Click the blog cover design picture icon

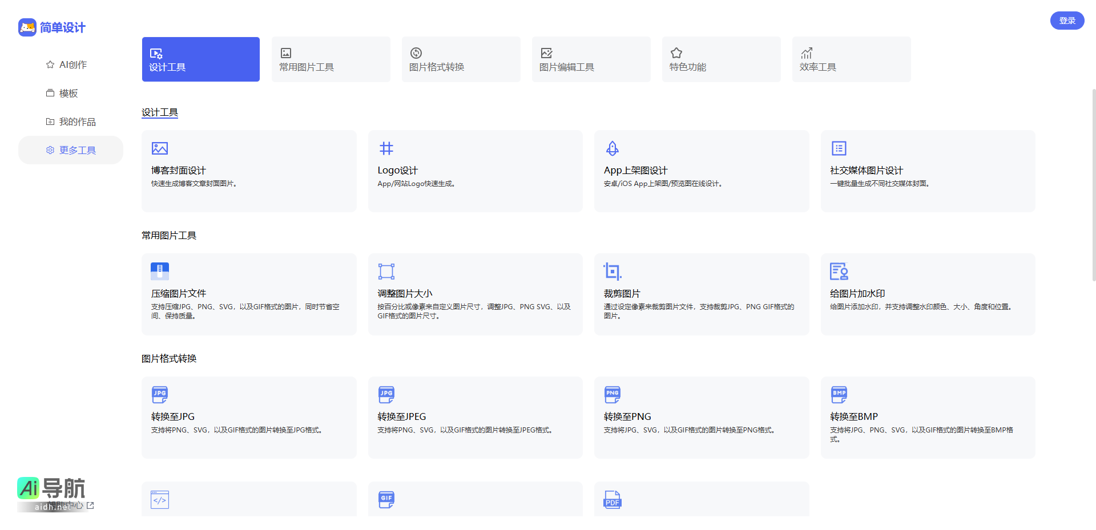click(x=159, y=148)
